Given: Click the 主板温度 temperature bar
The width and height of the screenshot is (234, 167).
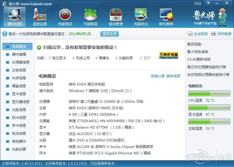Looking at the screenshot, I should 209,122.
